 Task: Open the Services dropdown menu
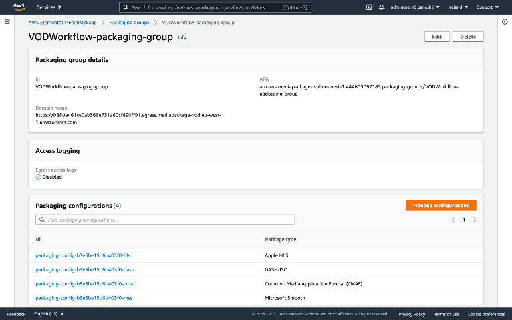pos(49,7)
